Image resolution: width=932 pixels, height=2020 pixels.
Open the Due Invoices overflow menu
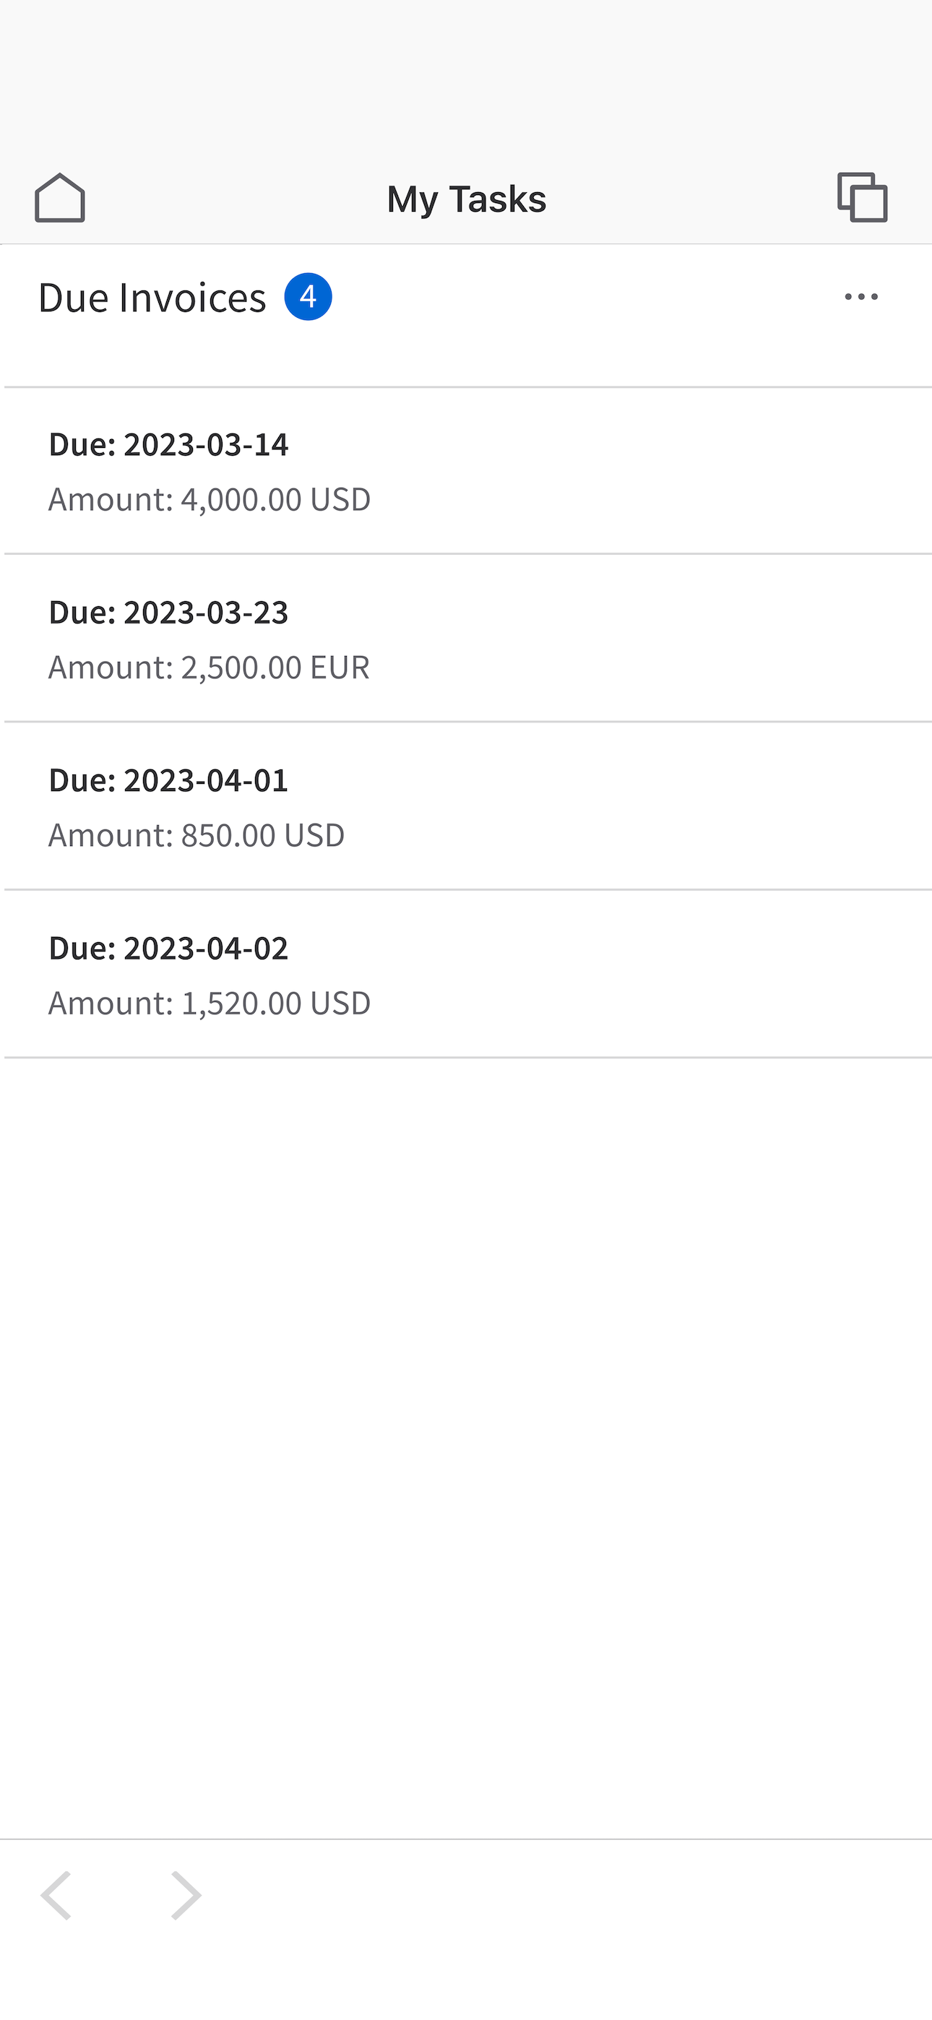click(860, 297)
